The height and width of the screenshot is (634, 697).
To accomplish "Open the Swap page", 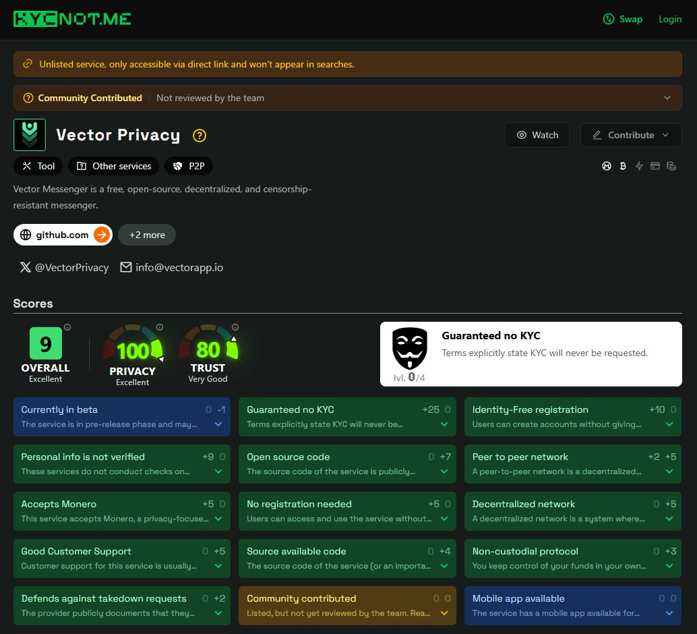I will click(622, 19).
